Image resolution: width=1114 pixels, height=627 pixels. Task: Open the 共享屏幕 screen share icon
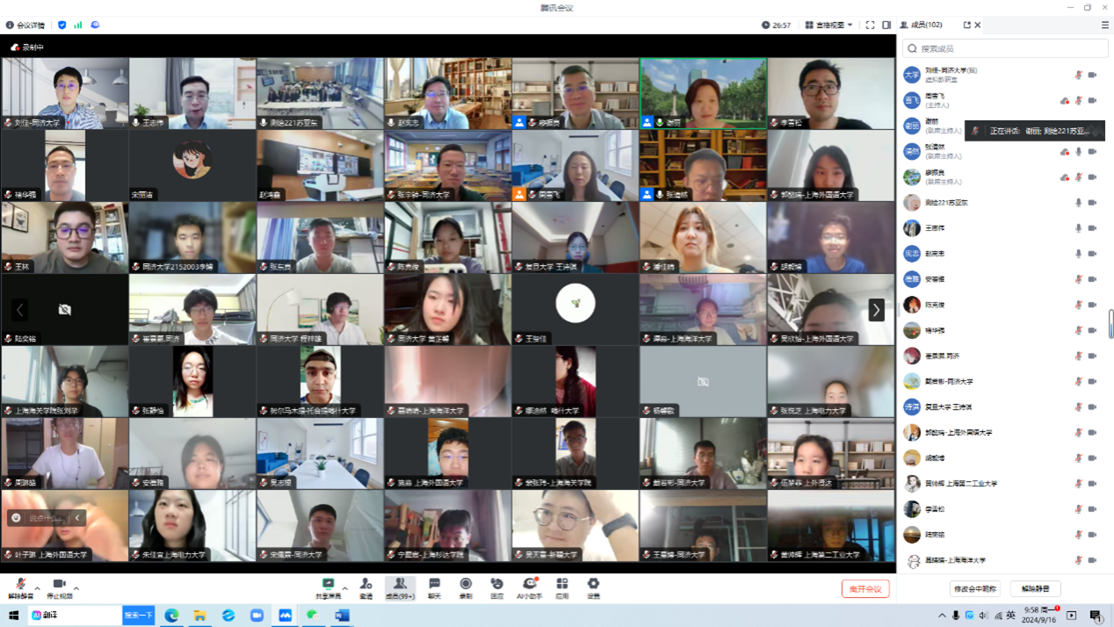[x=328, y=584]
